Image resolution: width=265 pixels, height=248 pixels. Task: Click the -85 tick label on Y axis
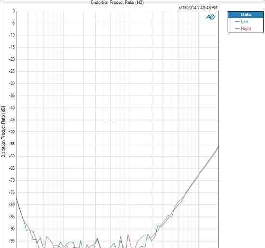12,217
